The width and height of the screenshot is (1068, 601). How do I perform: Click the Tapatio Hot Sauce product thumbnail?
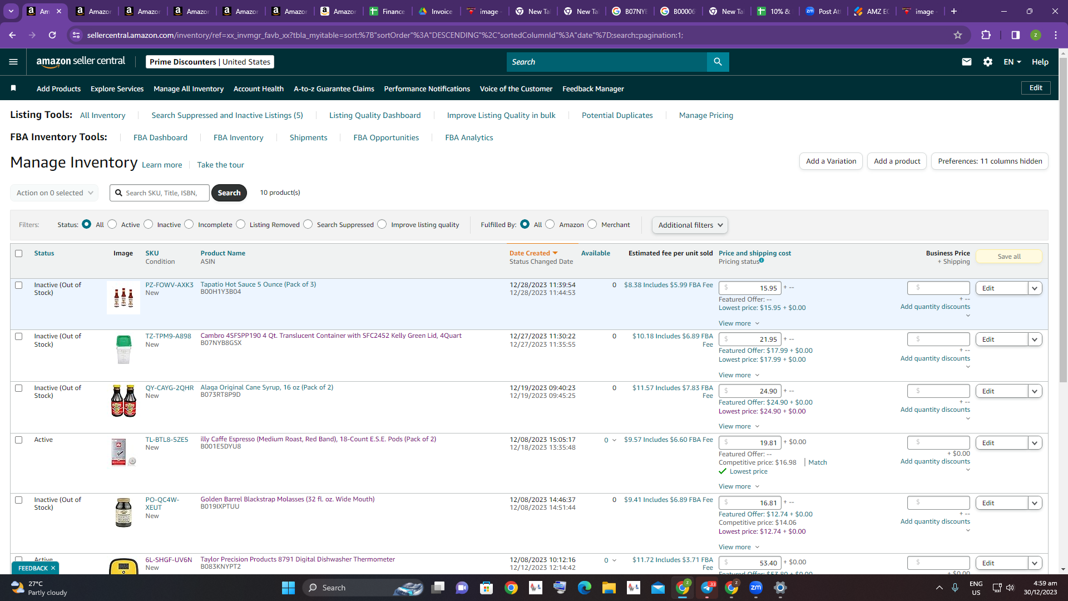(123, 298)
